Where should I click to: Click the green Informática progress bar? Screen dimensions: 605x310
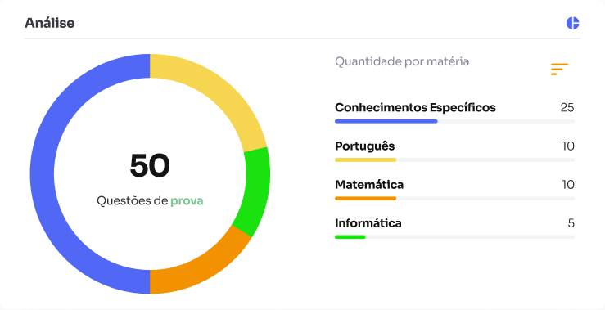pos(350,236)
